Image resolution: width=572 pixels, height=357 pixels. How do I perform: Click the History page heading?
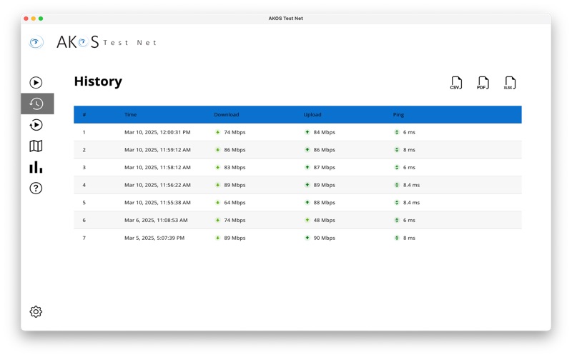(98, 81)
